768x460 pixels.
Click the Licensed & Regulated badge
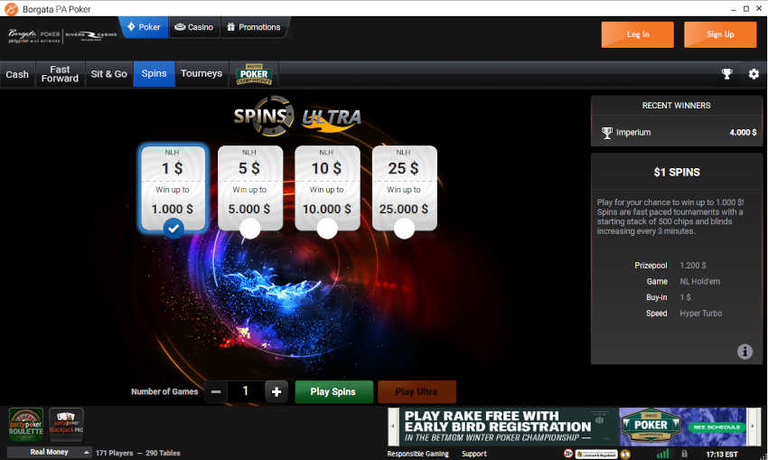596,454
